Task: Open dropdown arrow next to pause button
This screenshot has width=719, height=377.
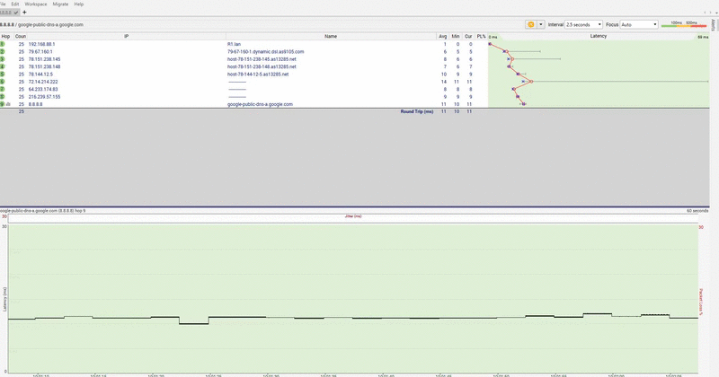Action: pos(541,25)
